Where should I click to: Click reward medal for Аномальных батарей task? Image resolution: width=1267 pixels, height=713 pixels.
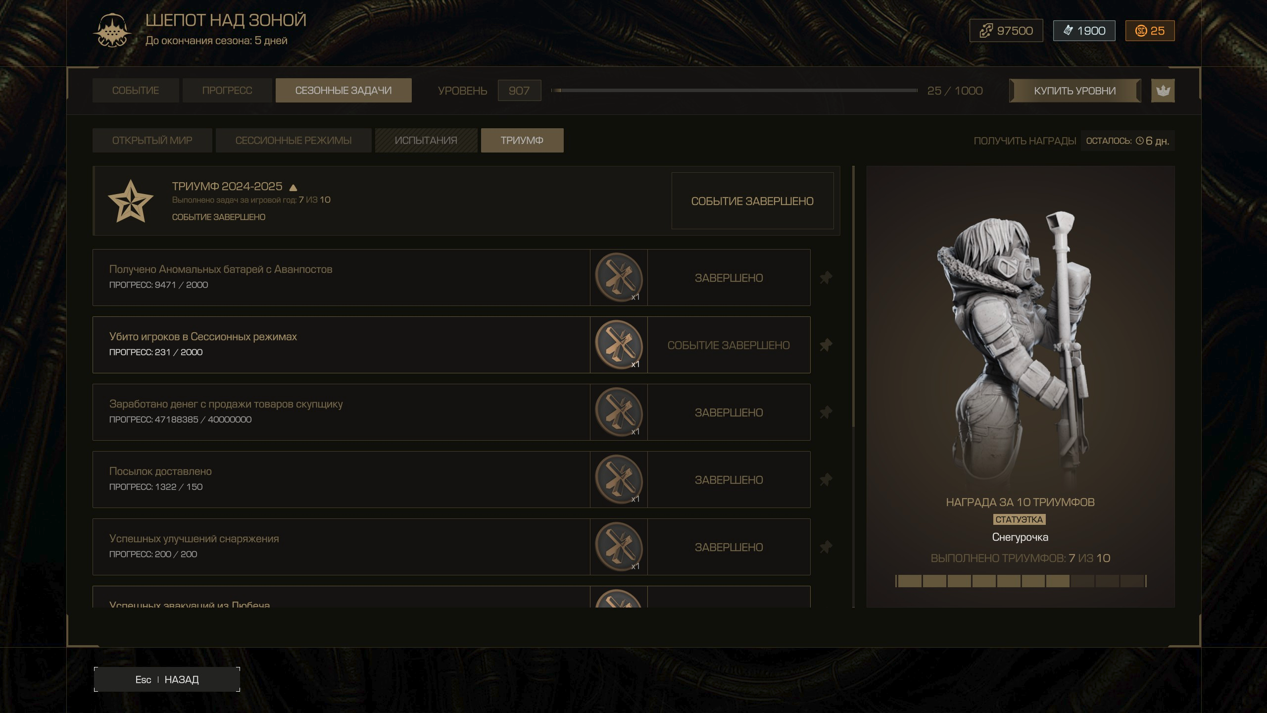(619, 277)
